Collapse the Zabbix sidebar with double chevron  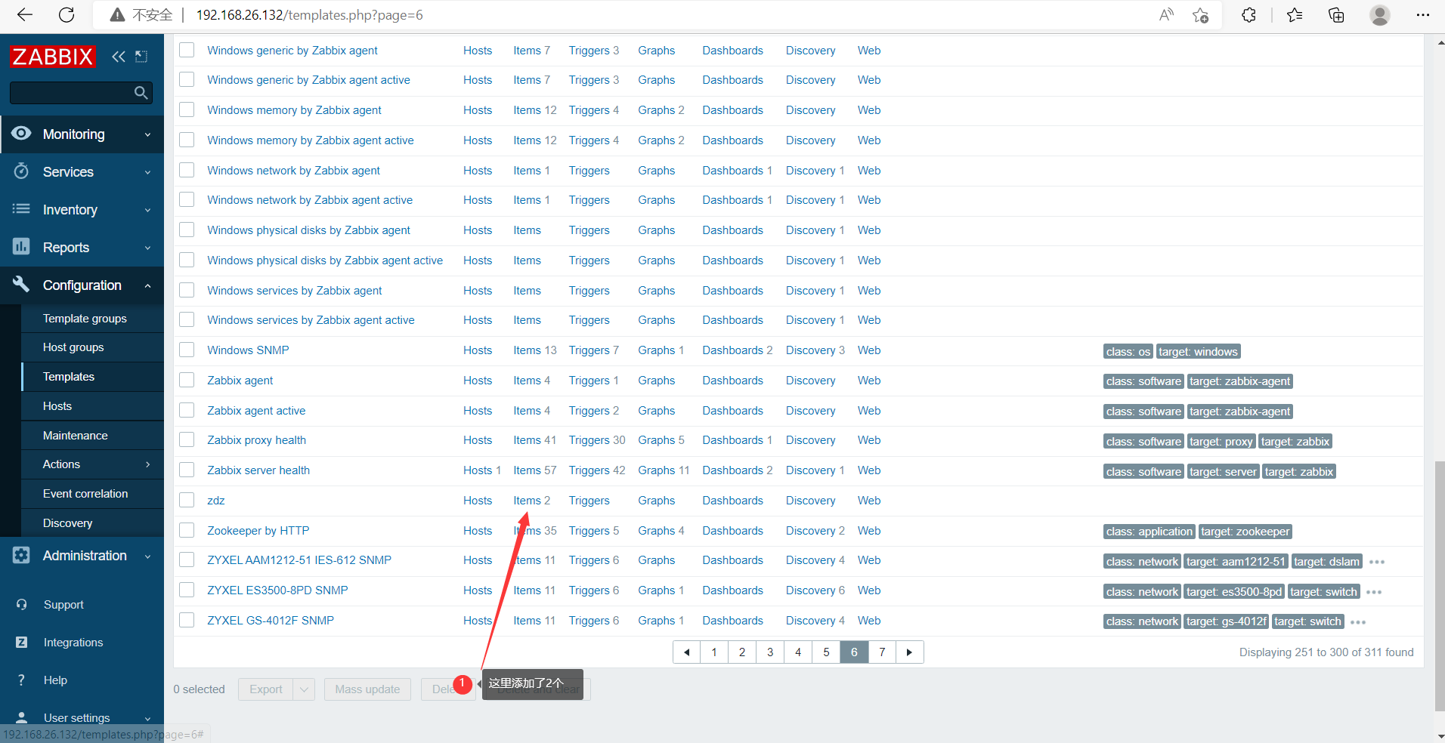pyautogui.click(x=119, y=57)
